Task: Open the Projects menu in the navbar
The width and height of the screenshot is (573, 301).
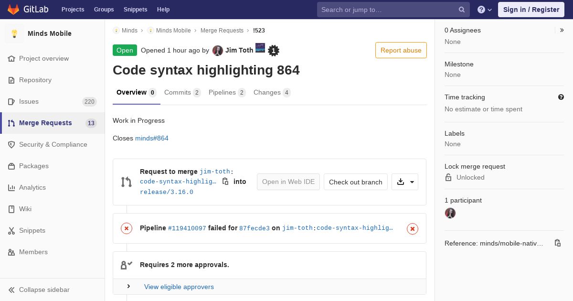Action: pos(73,10)
